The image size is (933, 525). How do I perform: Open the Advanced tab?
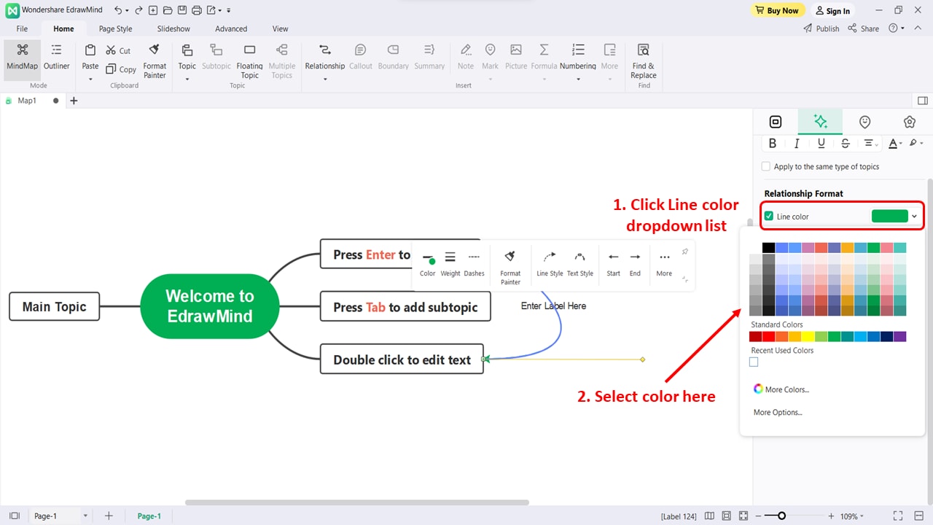(x=231, y=28)
